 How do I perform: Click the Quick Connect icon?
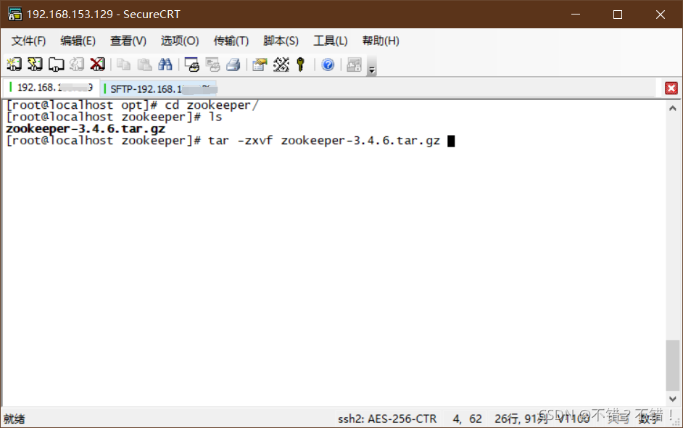35,65
